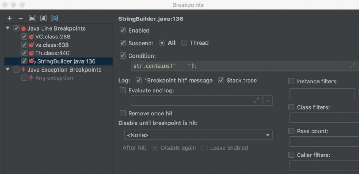Select the Thread suspend radio button

point(184,43)
